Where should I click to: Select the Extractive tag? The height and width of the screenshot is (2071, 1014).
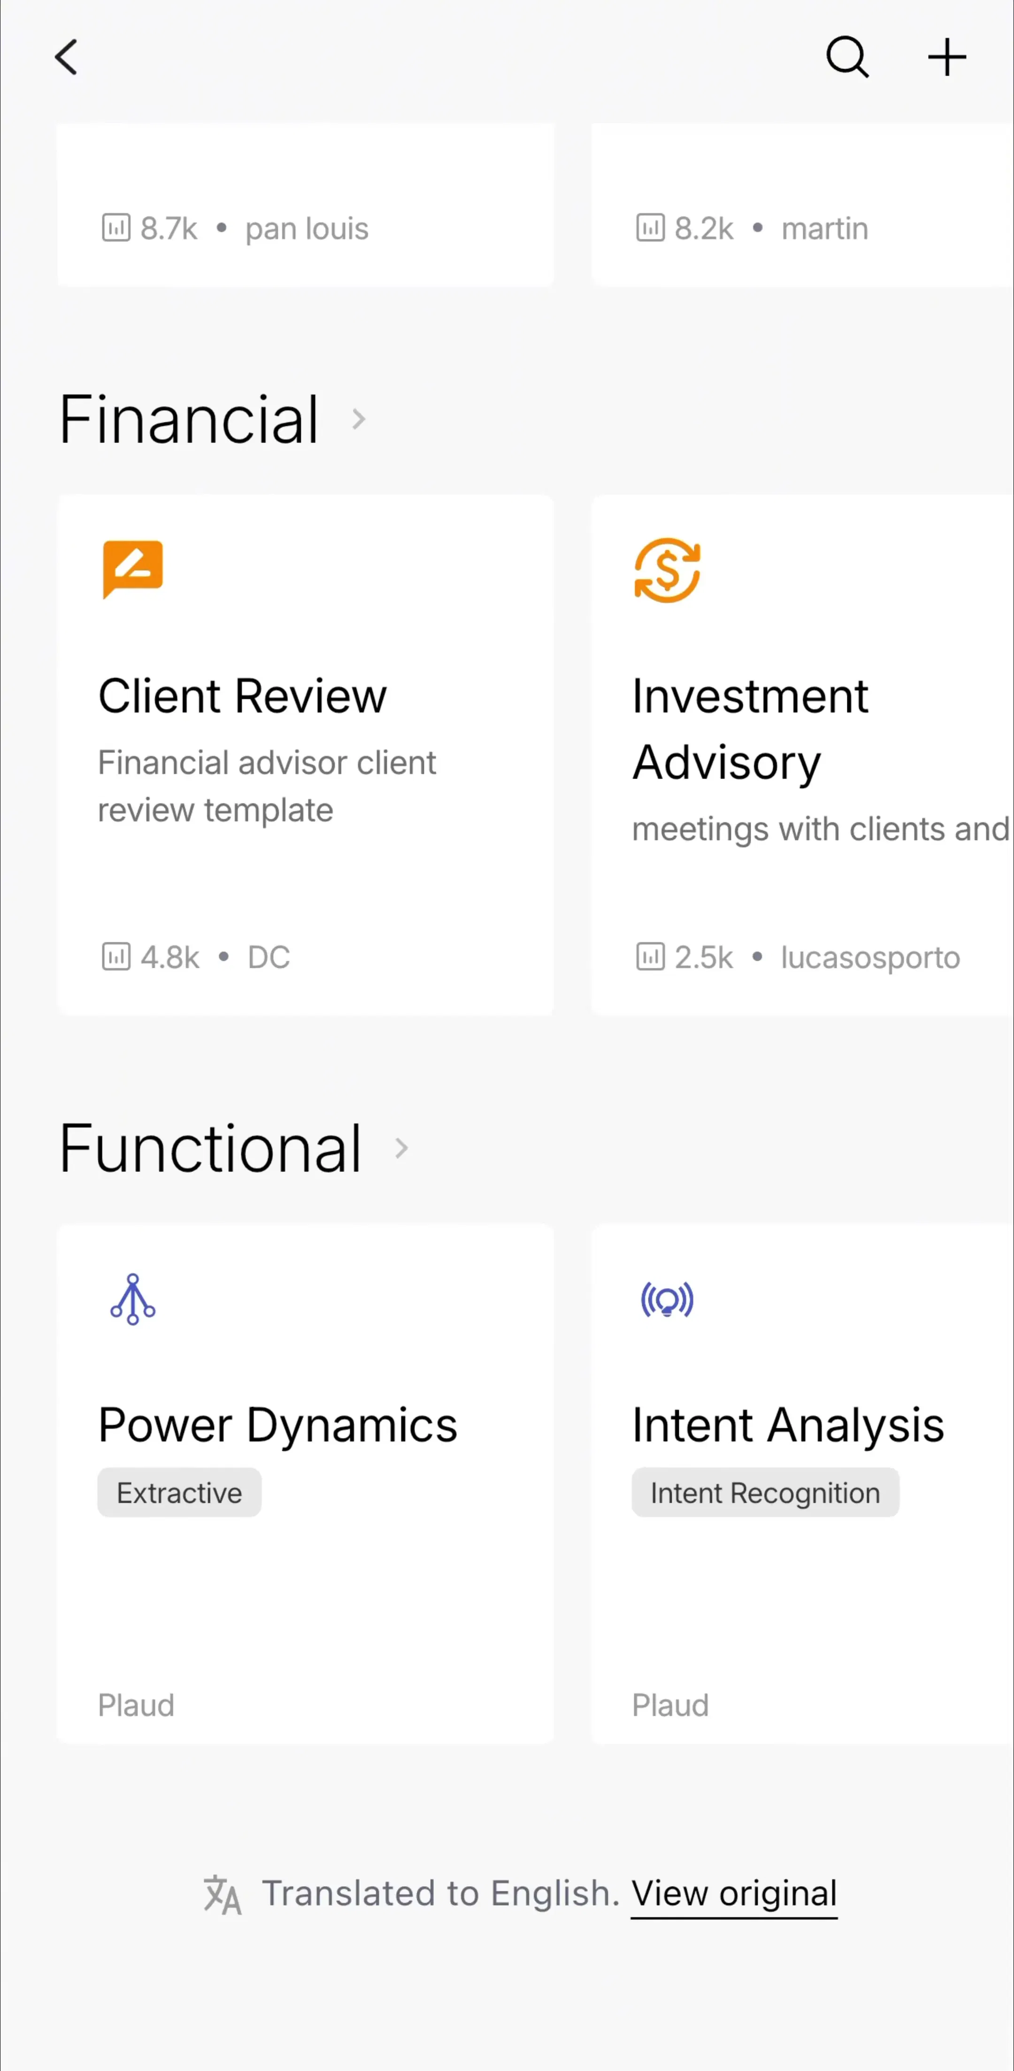(x=179, y=1492)
